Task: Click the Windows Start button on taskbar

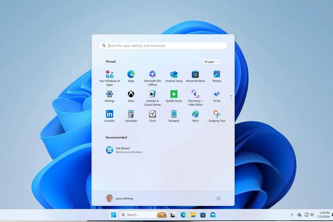Action: click(113, 215)
